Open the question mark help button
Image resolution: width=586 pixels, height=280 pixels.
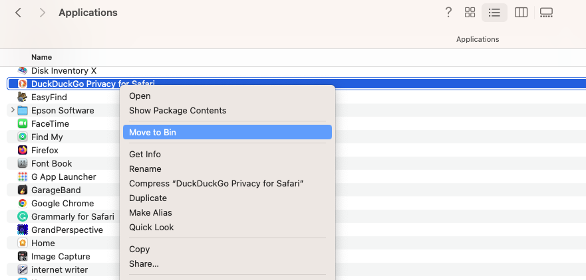pos(448,13)
